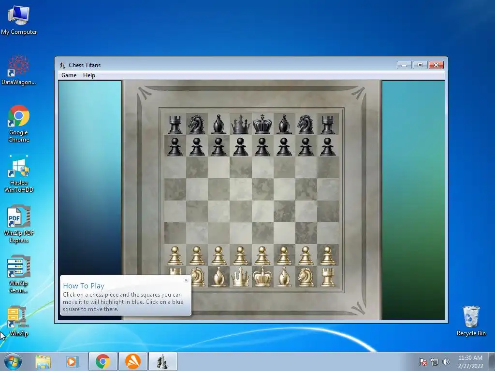Viewport: 495px width, 371px height.
Task: Close the Chess Titans window
Action: (437, 65)
